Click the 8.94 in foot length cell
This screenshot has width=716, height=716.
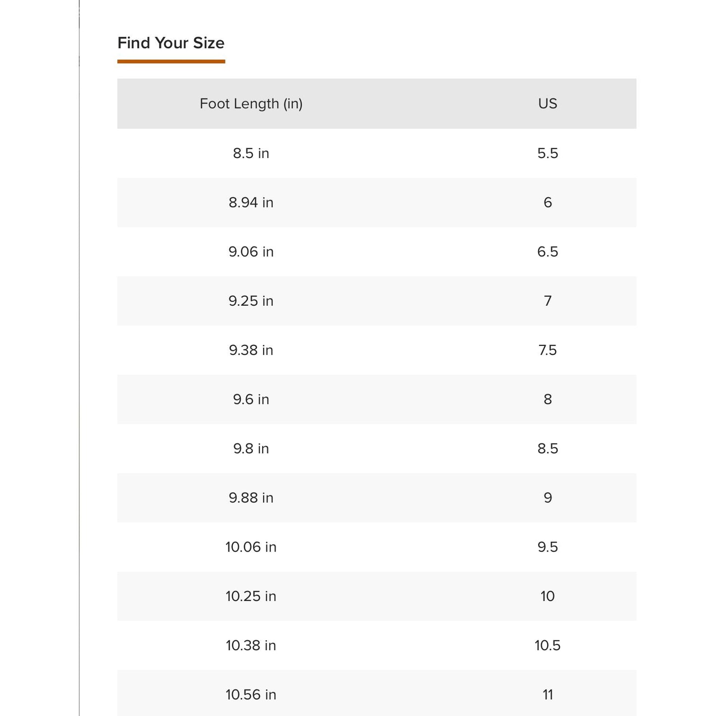(x=251, y=202)
